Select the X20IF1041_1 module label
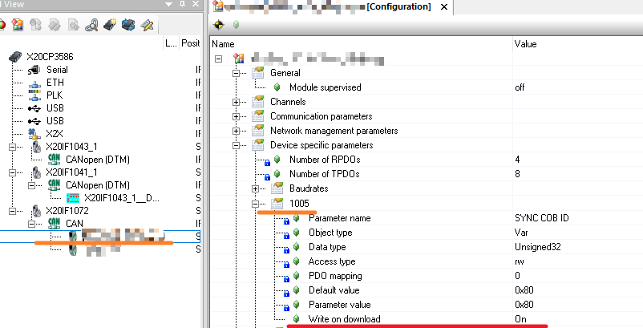643x328 pixels. click(x=71, y=172)
